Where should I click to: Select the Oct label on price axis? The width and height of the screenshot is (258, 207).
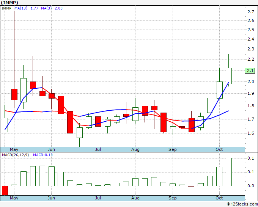pyautogui.click(x=219, y=149)
